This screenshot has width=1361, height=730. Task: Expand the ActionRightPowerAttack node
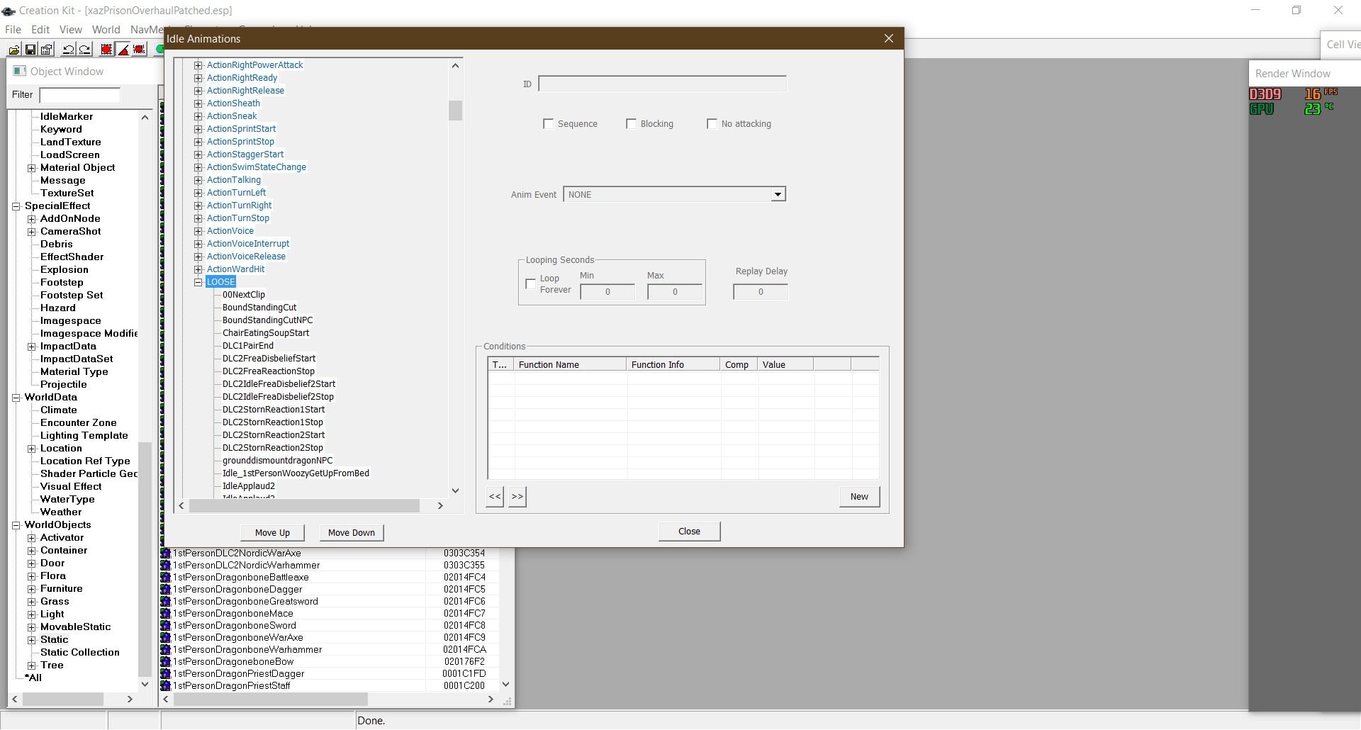click(198, 65)
